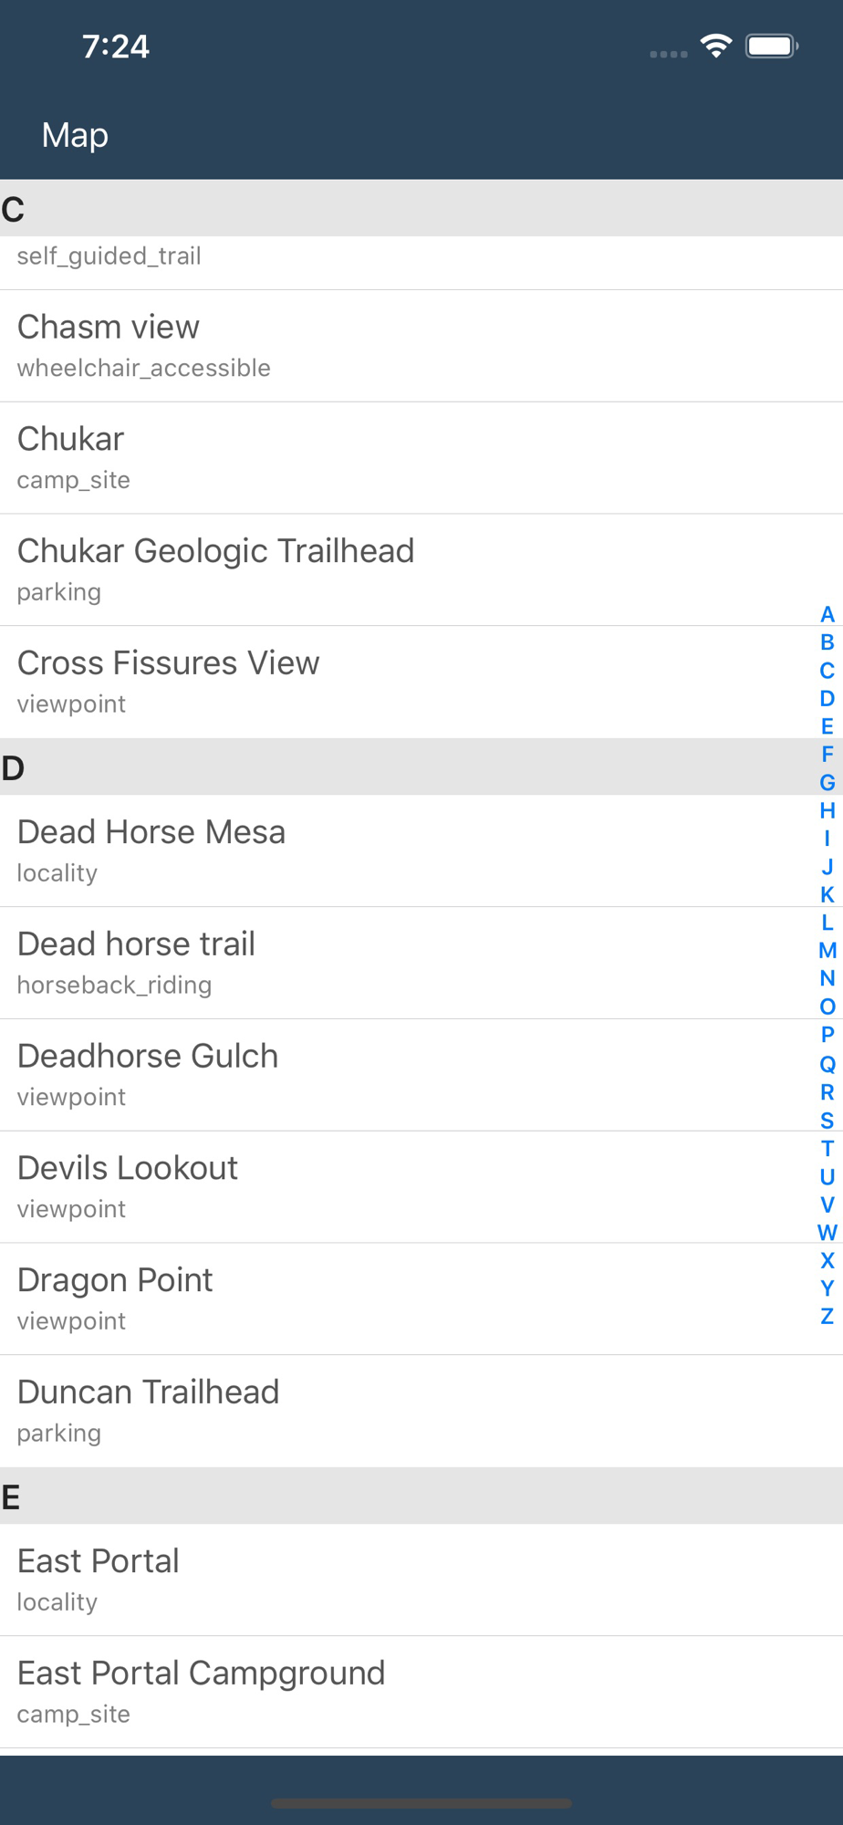The width and height of the screenshot is (843, 1825).
Task: Open the Deadhorse Gulch viewpoint
Action: pos(421,1075)
